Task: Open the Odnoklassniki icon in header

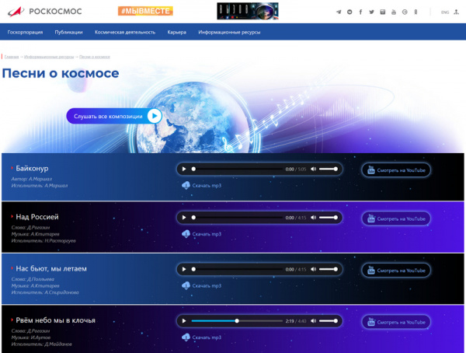Action: pos(416,12)
